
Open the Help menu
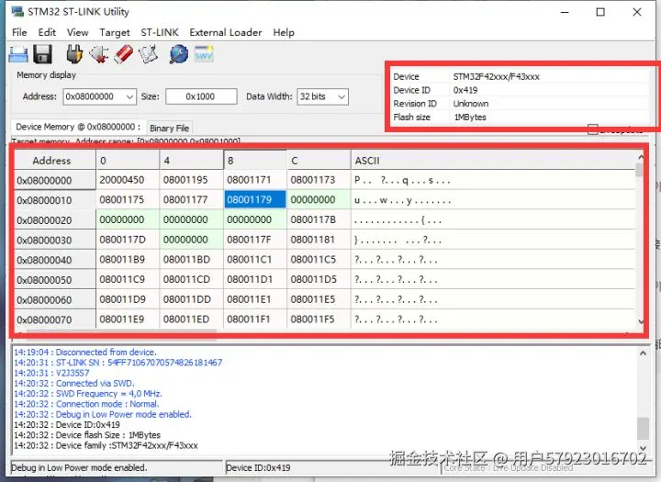pyautogui.click(x=284, y=32)
